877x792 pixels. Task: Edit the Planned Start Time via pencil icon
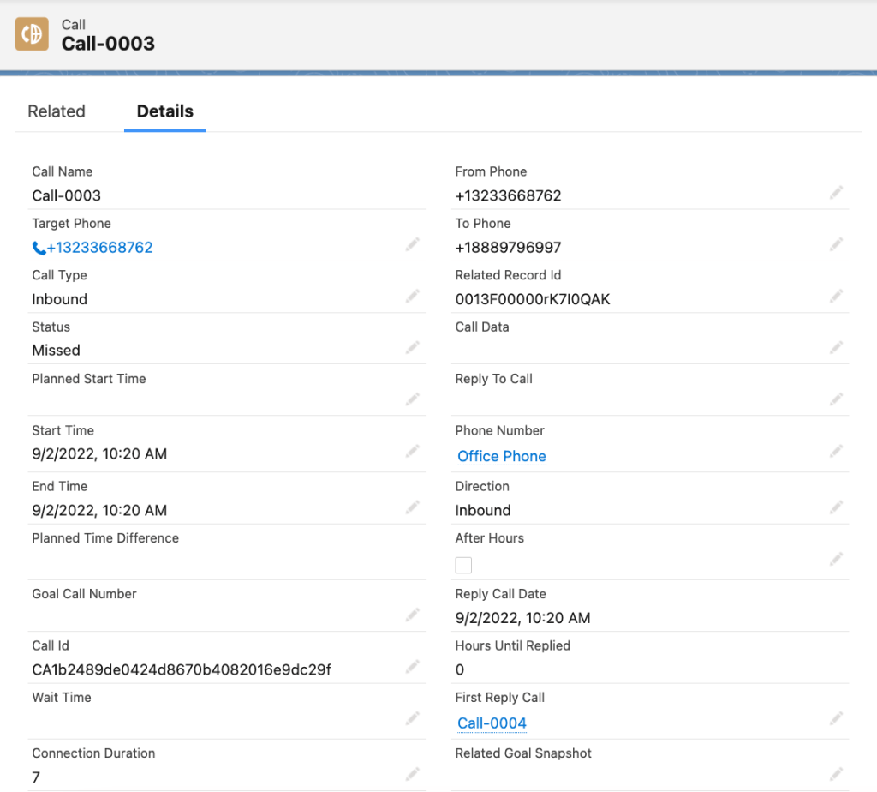[412, 399]
